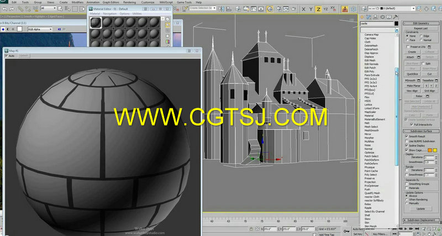Open the Modify command panel tab

369,17
